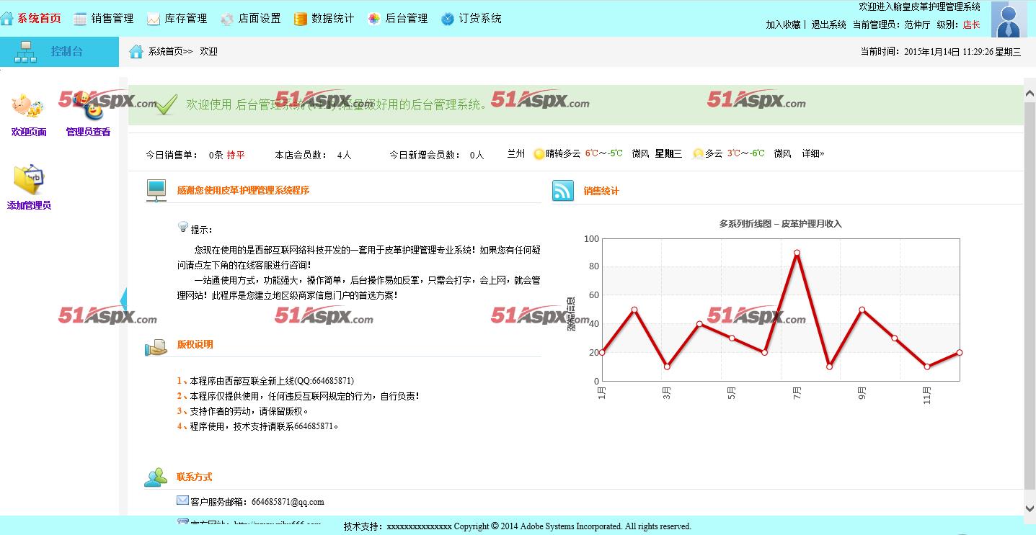Viewport: 1036px width, 535px height.
Task: Click the 联系方式 heading
Action: tap(195, 477)
